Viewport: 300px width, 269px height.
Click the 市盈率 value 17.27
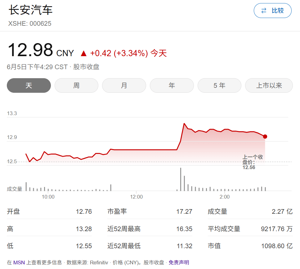(184, 212)
